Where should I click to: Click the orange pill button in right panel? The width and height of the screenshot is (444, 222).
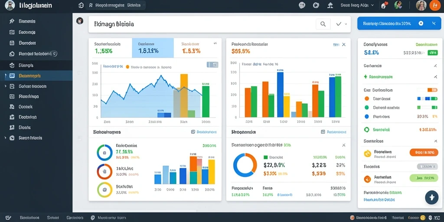pos(424,152)
